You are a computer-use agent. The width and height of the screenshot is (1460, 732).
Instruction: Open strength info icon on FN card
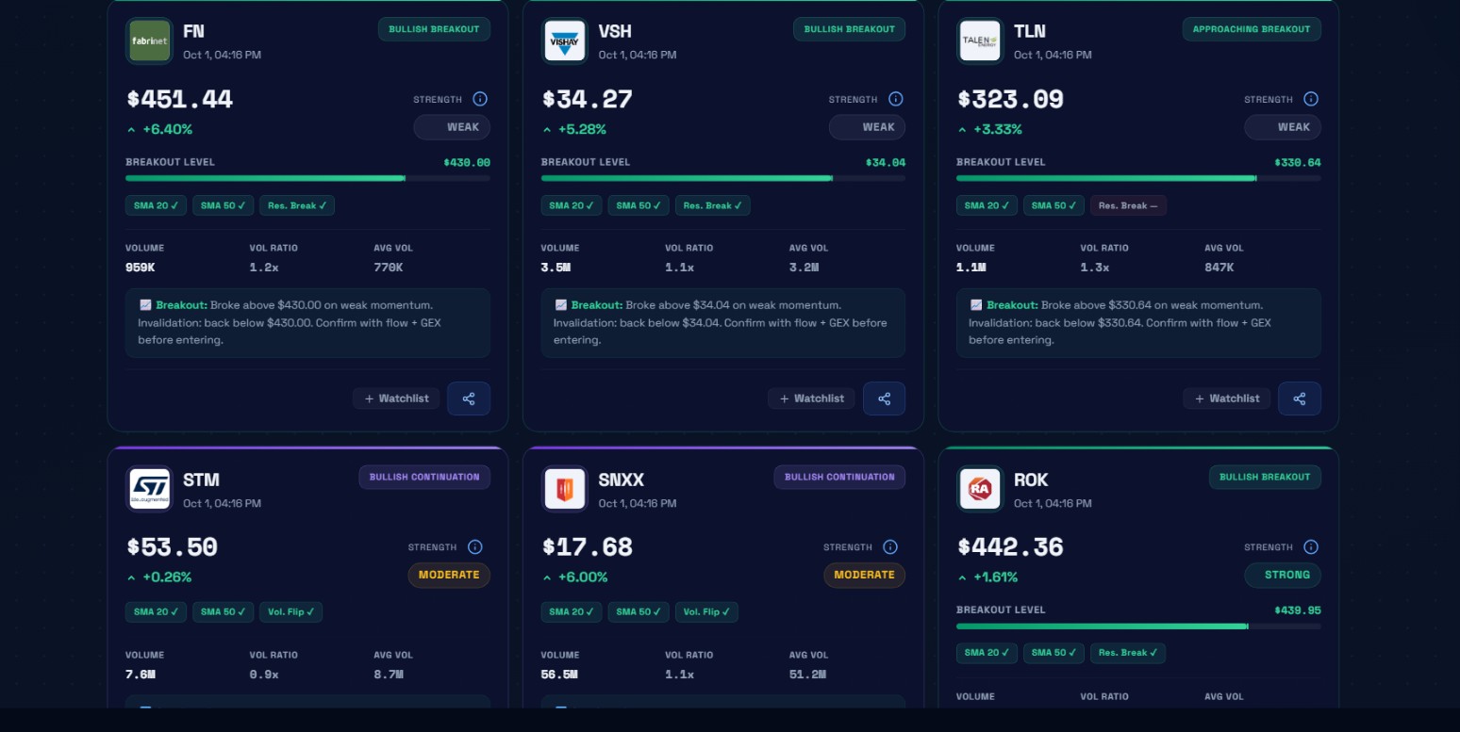(x=480, y=99)
